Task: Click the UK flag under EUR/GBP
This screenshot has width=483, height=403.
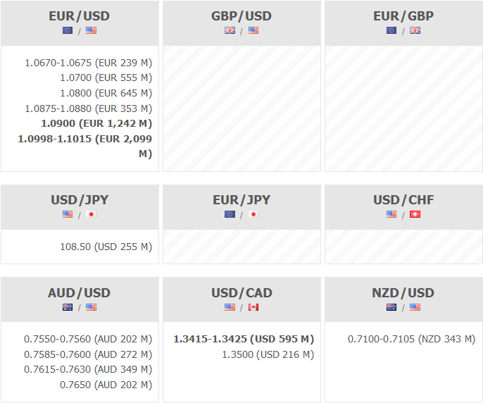Action: 415,30
